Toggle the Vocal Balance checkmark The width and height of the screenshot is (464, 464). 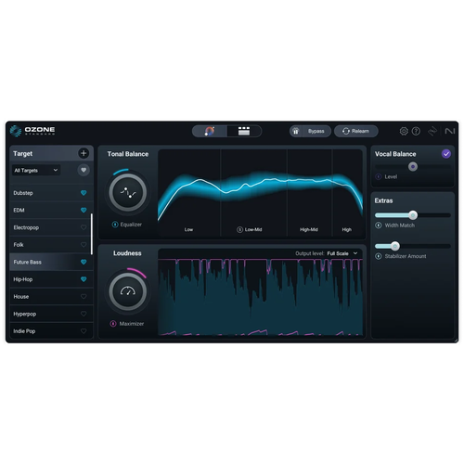pos(446,154)
